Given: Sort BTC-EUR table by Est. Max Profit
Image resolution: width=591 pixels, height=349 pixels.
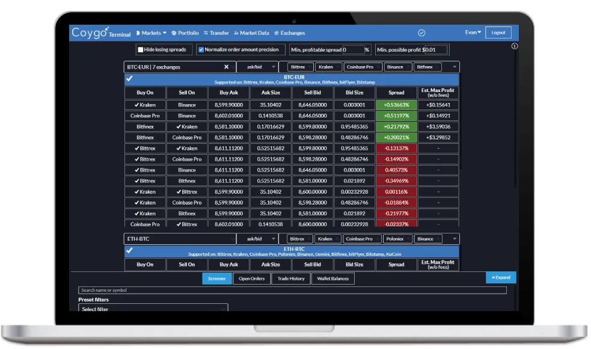Looking at the screenshot, I should coord(438,93).
